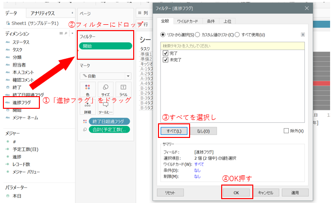
Task: Click the なし(O) button
Action: coord(203,131)
